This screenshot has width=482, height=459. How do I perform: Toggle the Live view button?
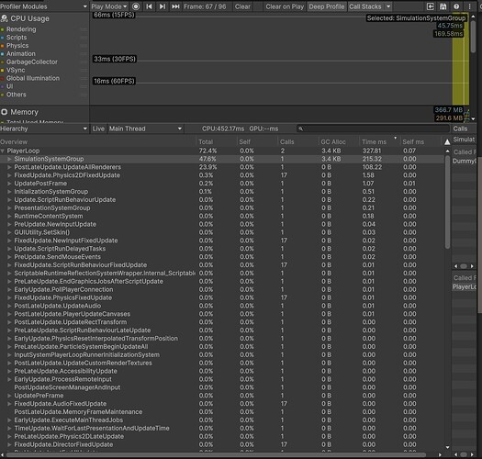click(x=98, y=129)
